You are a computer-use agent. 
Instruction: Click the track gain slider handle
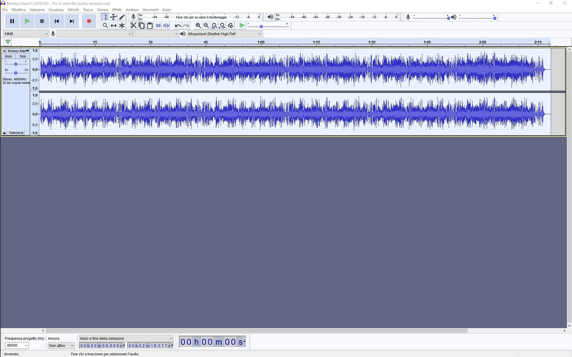click(x=16, y=64)
